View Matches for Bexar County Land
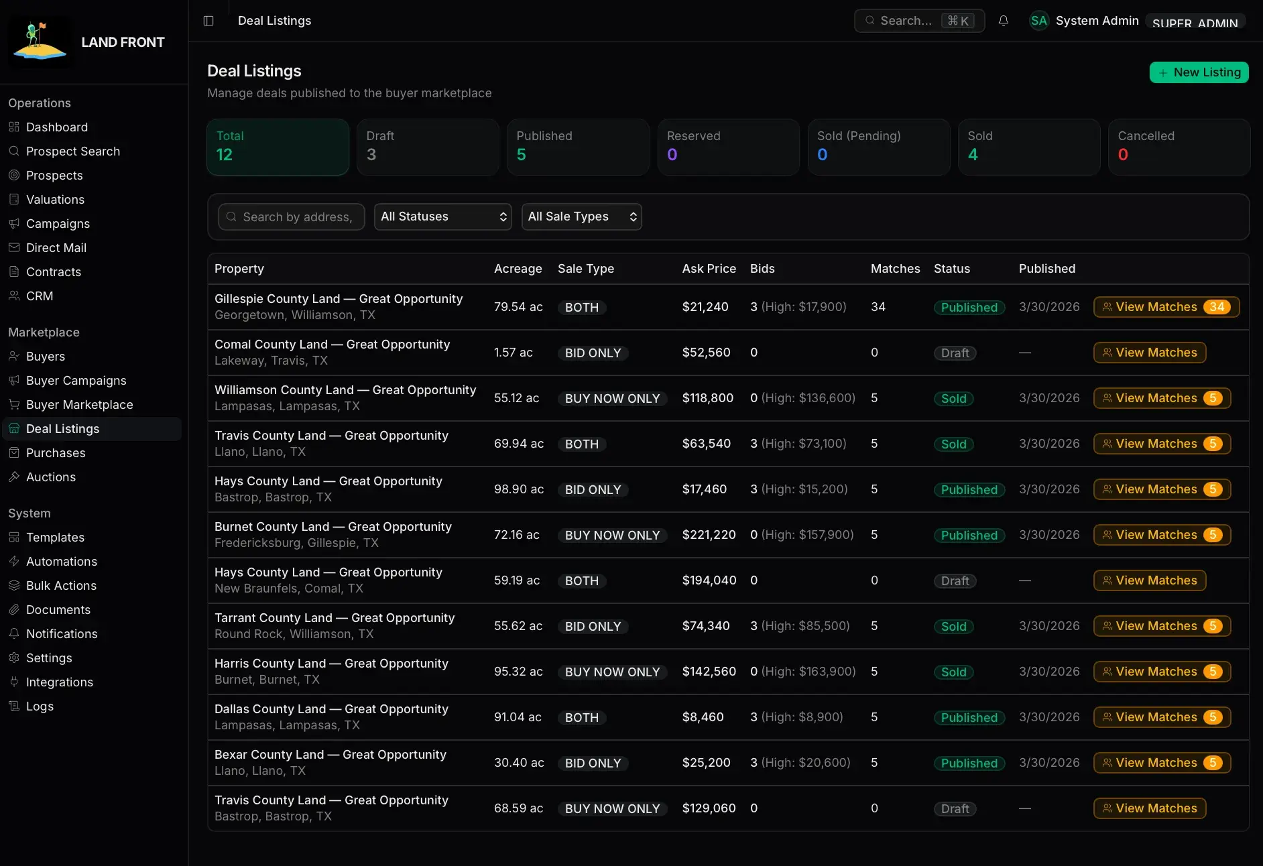1263x866 pixels. click(x=1162, y=763)
